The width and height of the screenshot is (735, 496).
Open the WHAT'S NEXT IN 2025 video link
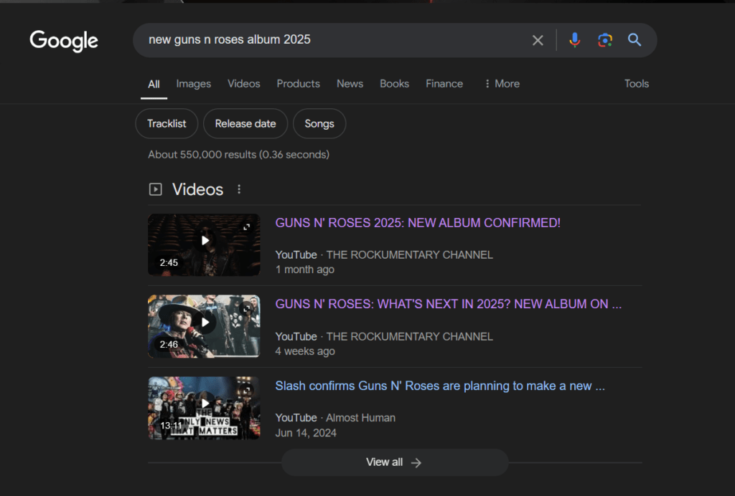pyautogui.click(x=448, y=304)
